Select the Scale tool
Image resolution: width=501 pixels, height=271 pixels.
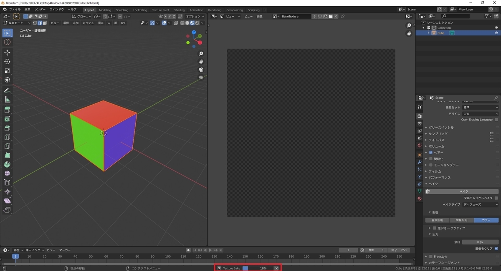coord(7,71)
